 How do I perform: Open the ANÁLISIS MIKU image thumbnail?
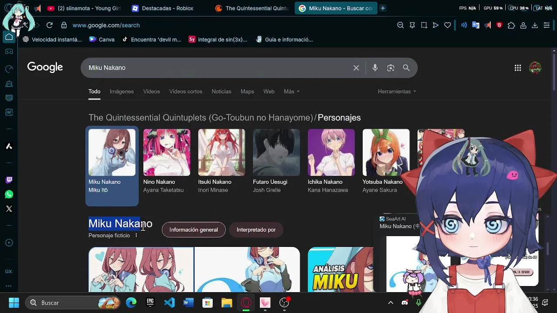tap(340, 270)
